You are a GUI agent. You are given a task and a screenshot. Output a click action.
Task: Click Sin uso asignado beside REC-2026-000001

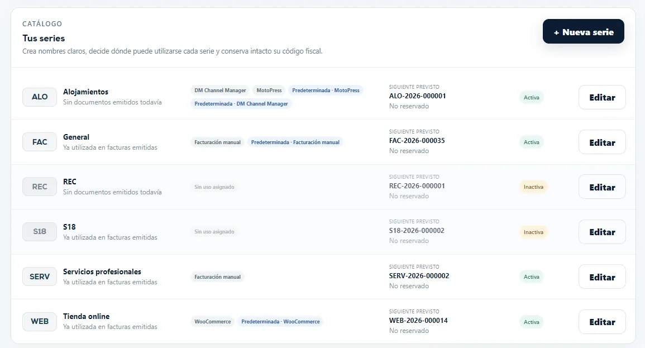pyautogui.click(x=214, y=187)
